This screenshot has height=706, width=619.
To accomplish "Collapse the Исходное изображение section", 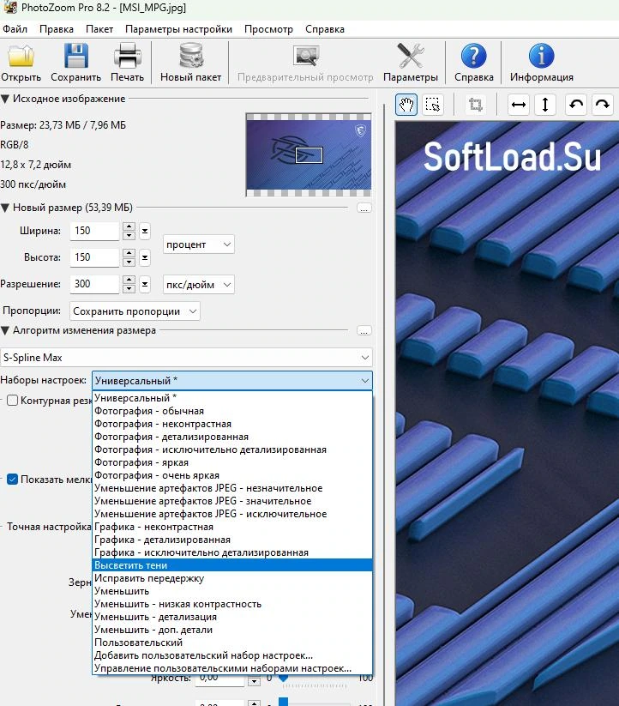I will point(5,99).
